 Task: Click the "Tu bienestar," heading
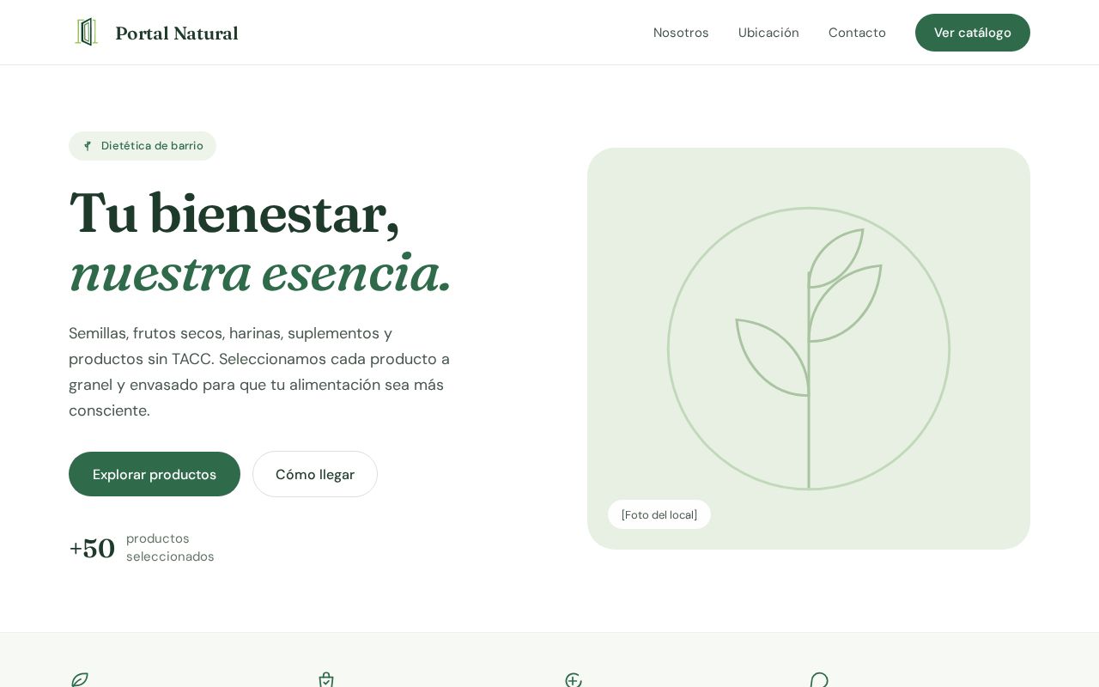click(x=234, y=214)
